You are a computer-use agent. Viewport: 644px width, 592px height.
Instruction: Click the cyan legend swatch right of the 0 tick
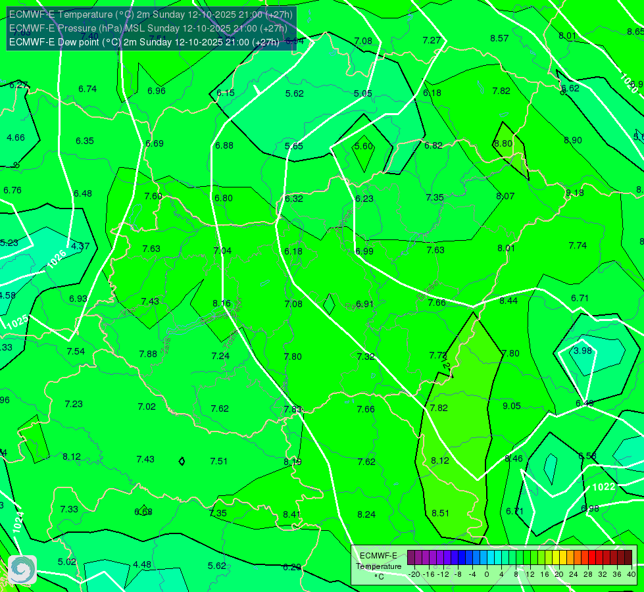tap(491, 558)
